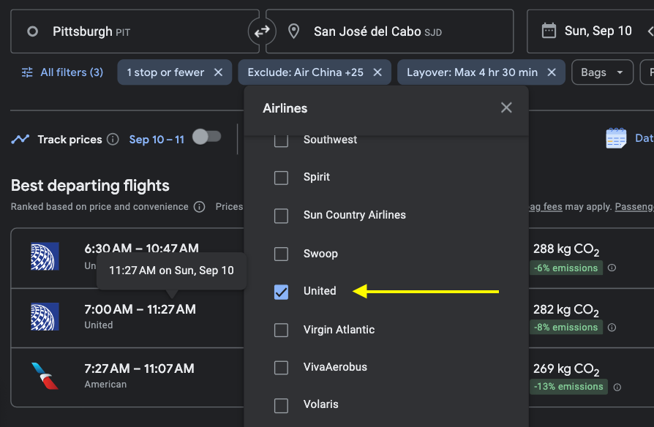Click the All filters sliders icon
Screen dimensions: 654x427
click(27, 72)
